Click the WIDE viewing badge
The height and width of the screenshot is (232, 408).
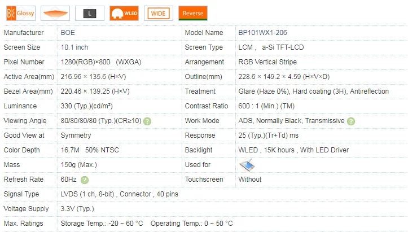click(x=159, y=14)
